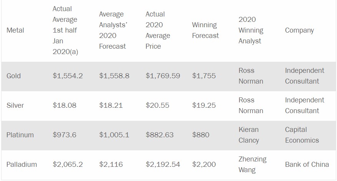Select the Palladium row label

[x=22, y=165]
